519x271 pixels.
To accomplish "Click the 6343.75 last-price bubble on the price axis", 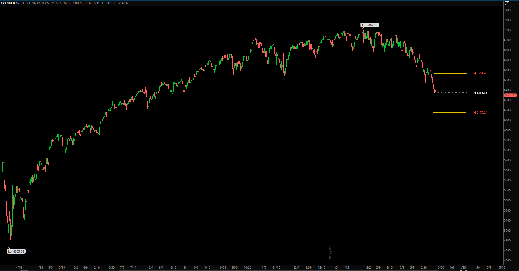I will pyautogui.click(x=510, y=95).
